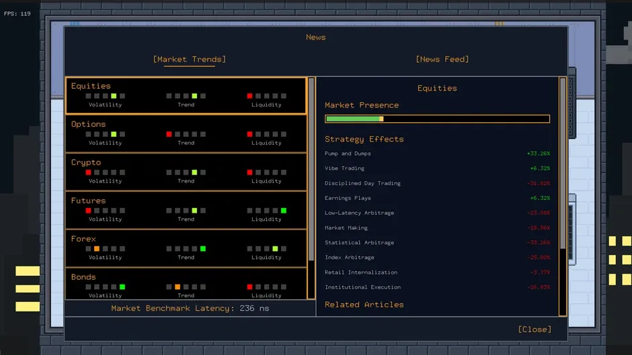
Task: Select the Crypto market row
Action: (186, 172)
